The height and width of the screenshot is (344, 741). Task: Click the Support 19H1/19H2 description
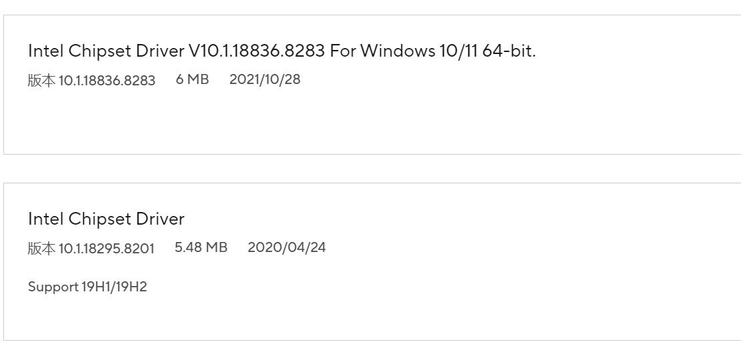point(87,287)
